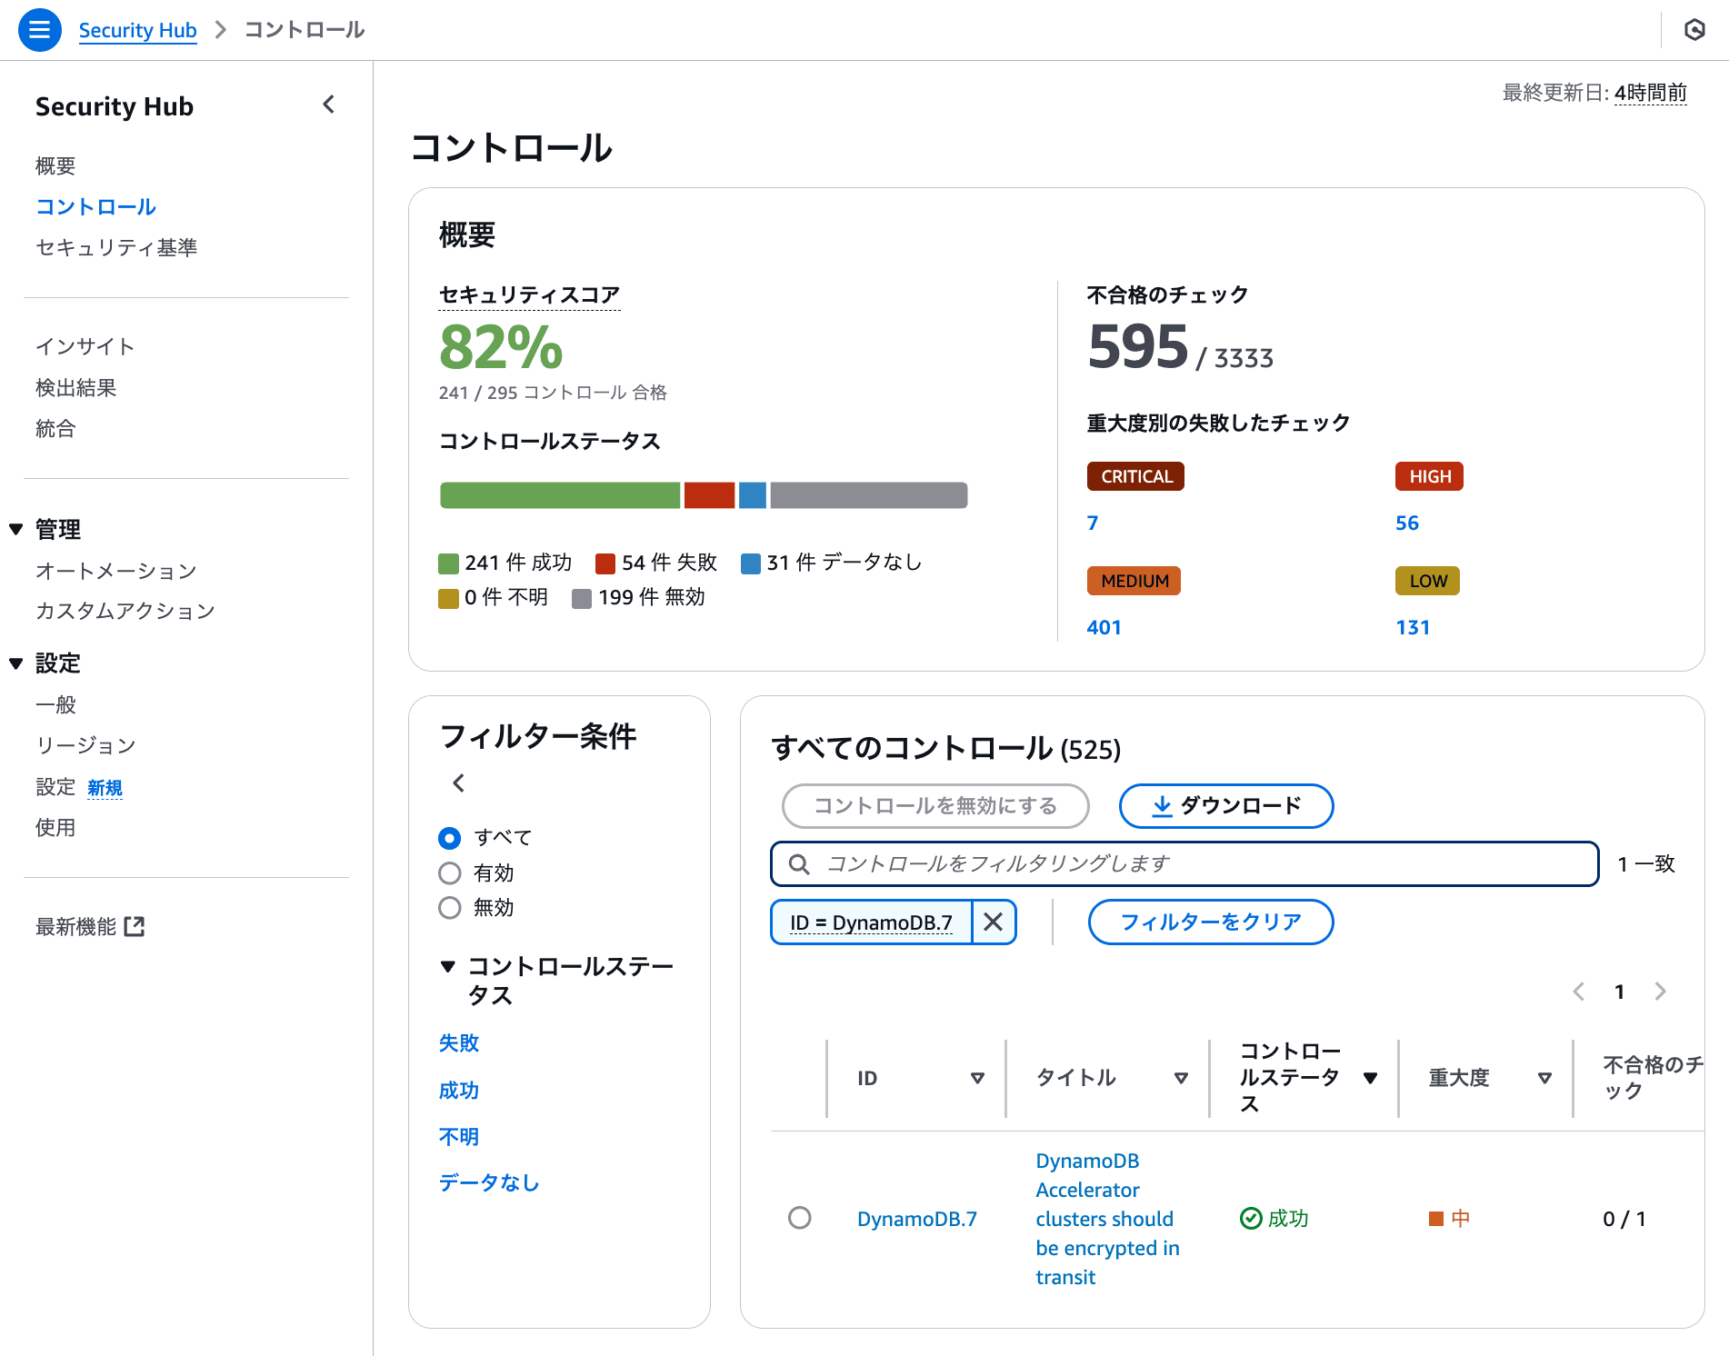The width and height of the screenshot is (1729, 1356).
Task: Sort by the ID column
Action: tap(977, 1078)
